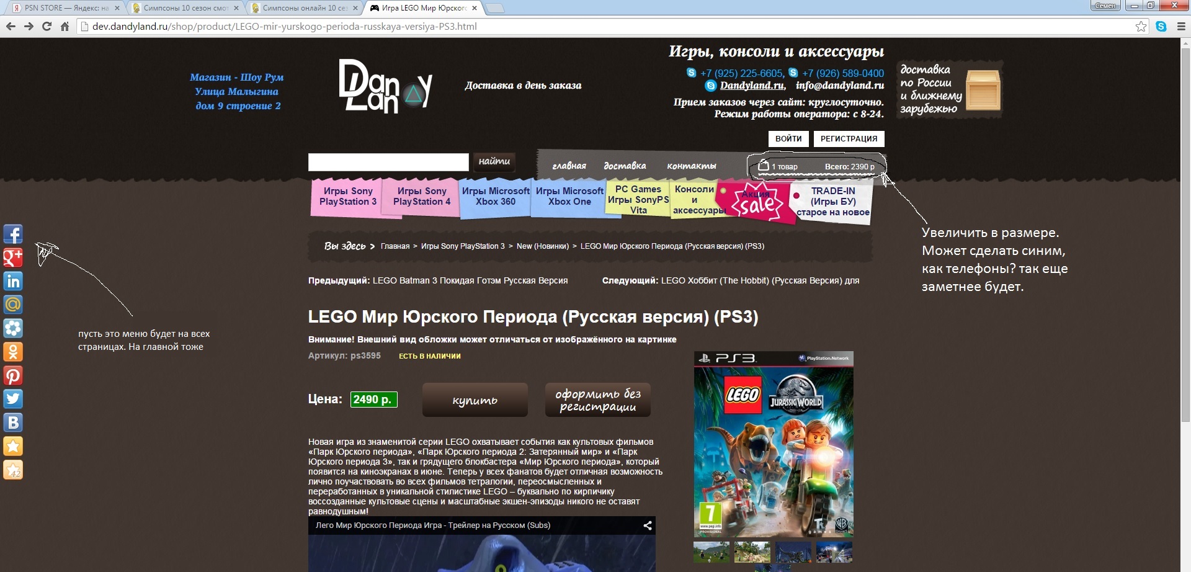1191x572 pixels.
Task: Click the DandyLand logo
Action: pos(385,86)
